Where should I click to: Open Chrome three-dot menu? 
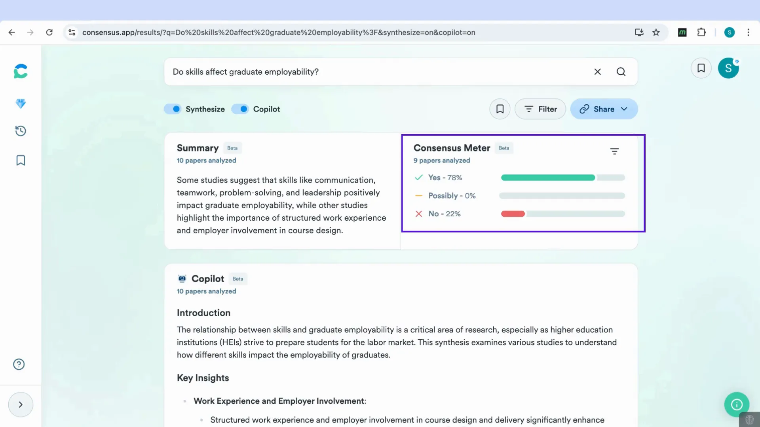coord(748,32)
